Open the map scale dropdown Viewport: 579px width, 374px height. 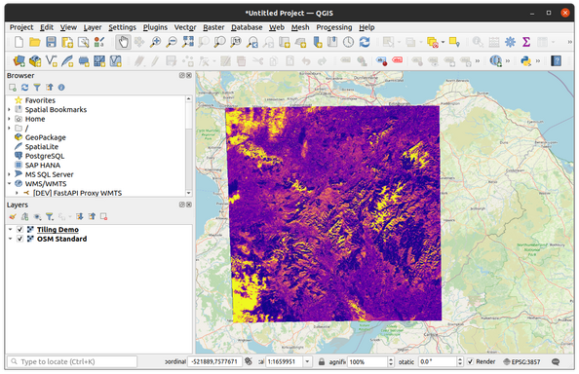307,362
